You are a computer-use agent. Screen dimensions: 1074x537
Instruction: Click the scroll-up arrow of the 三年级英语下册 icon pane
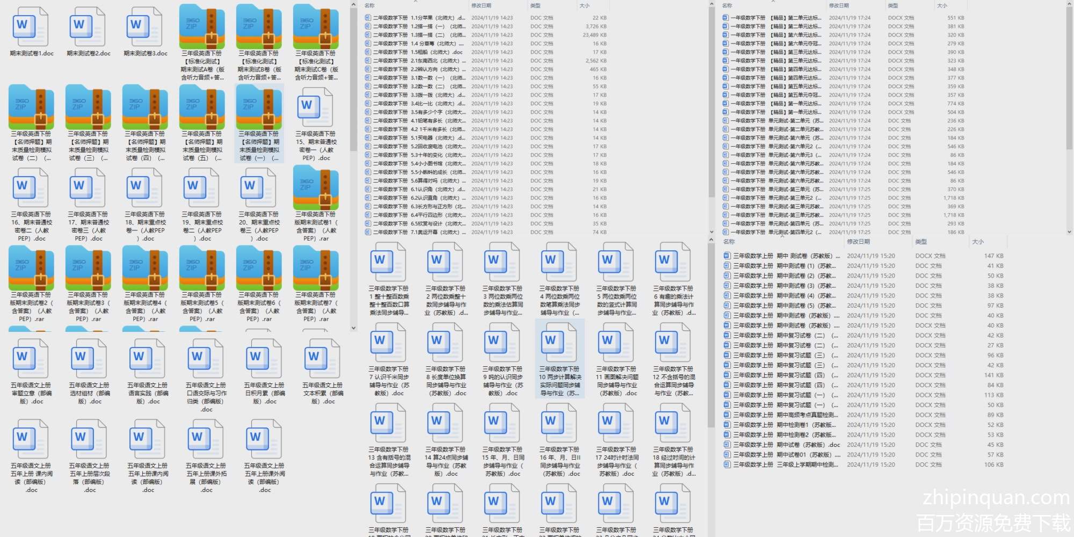pyautogui.click(x=353, y=5)
